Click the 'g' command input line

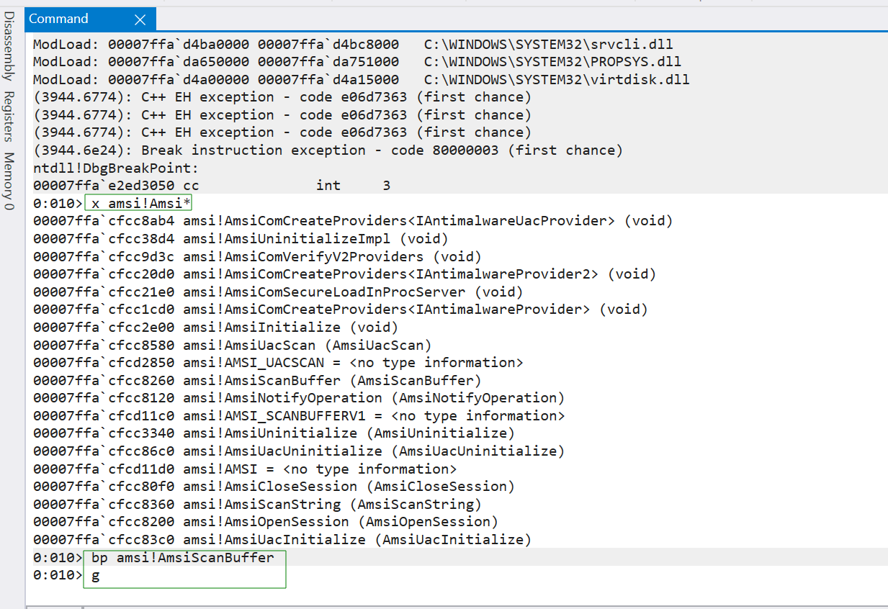97,576
